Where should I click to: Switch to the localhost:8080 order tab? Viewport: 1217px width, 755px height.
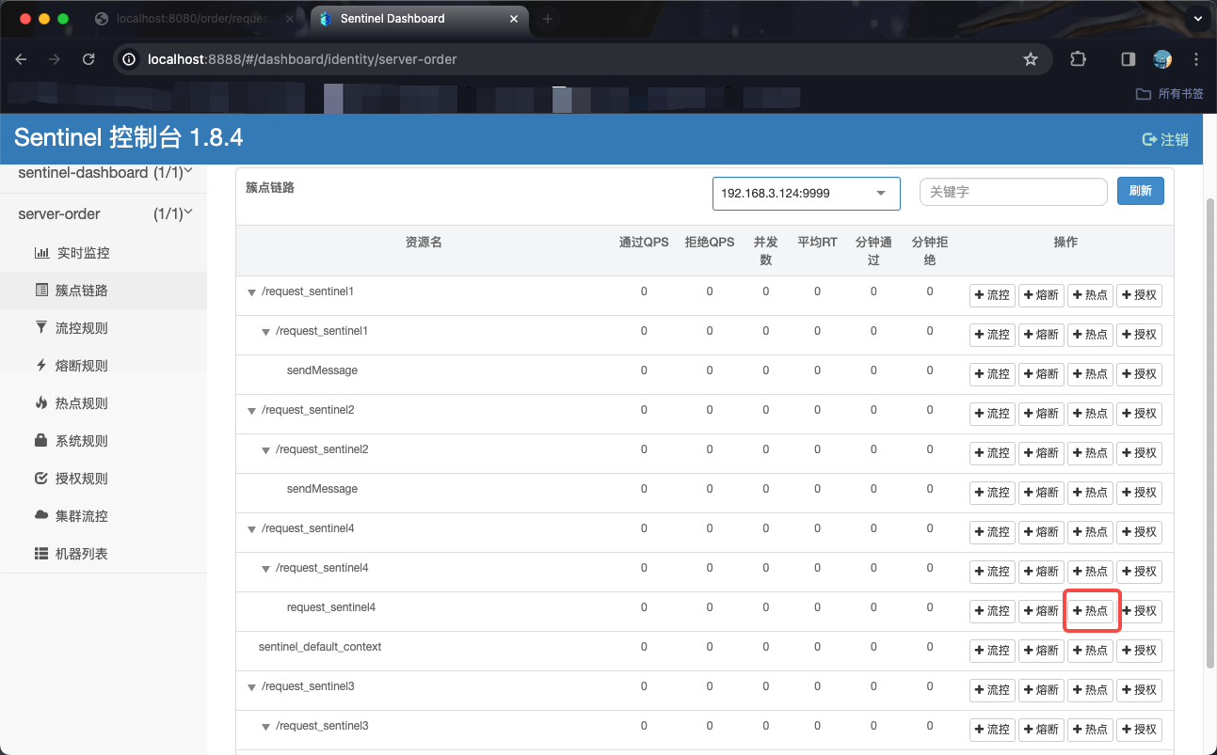pos(194,19)
